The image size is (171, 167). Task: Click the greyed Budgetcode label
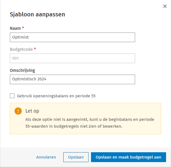point(21,49)
